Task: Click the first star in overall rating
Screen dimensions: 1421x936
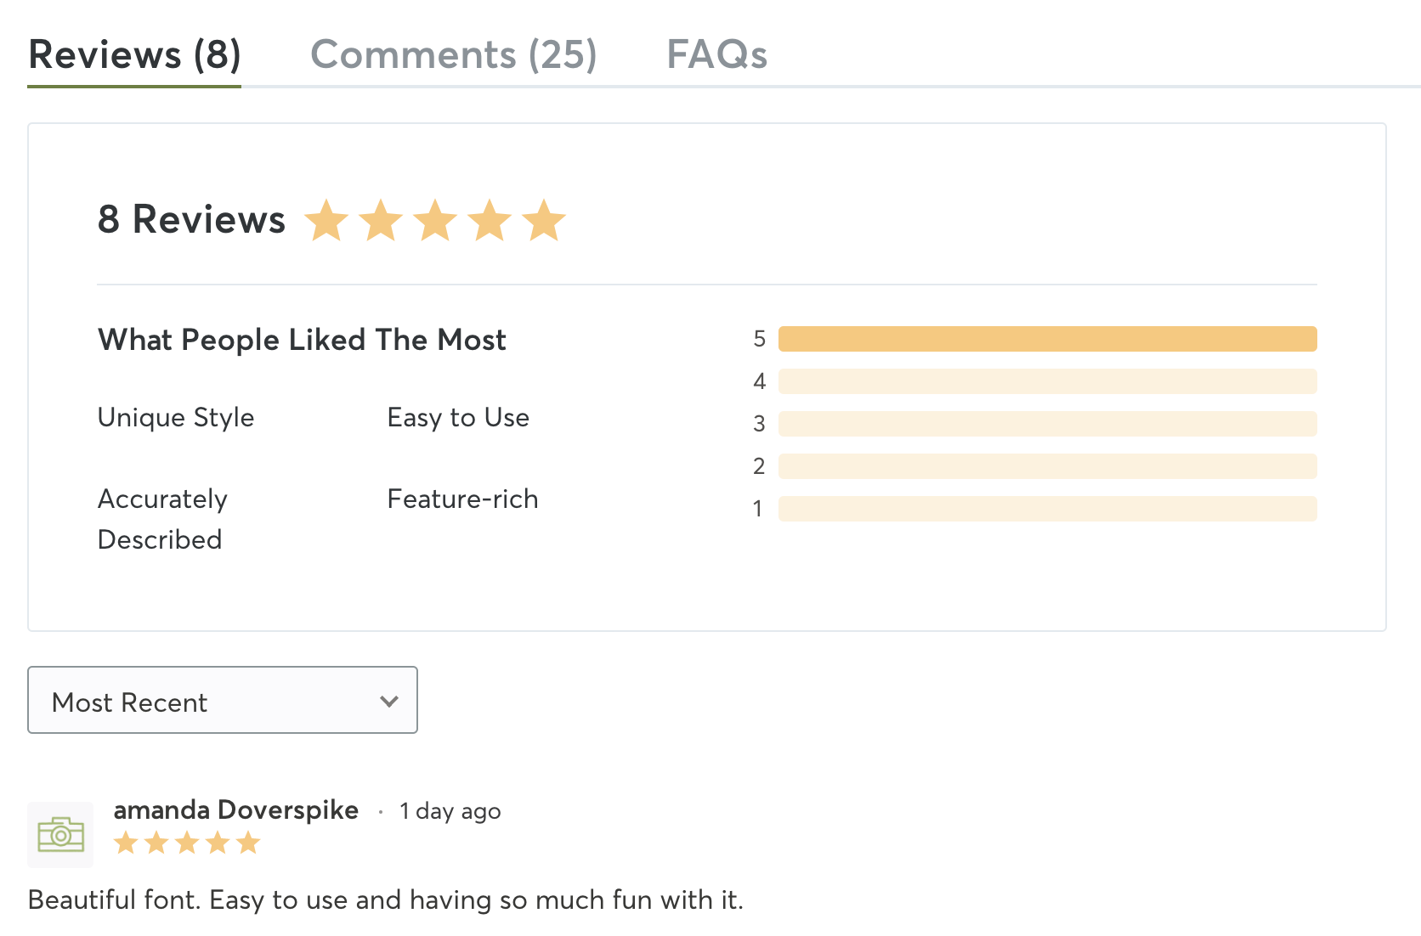Action: tap(326, 221)
